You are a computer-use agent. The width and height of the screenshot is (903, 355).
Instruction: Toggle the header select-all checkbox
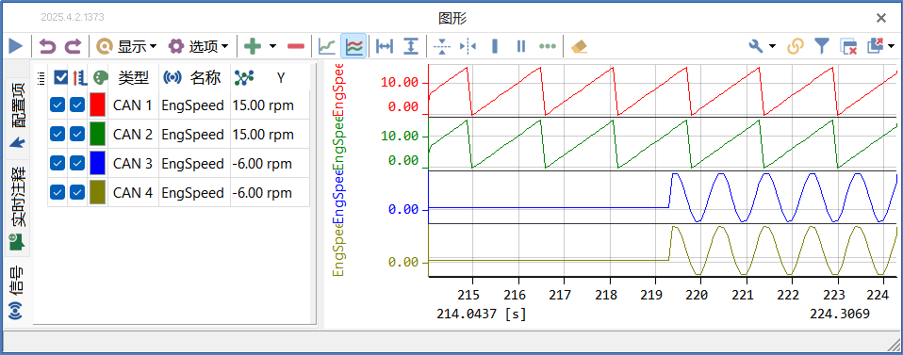pyautogui.click(x=60, y=77)
